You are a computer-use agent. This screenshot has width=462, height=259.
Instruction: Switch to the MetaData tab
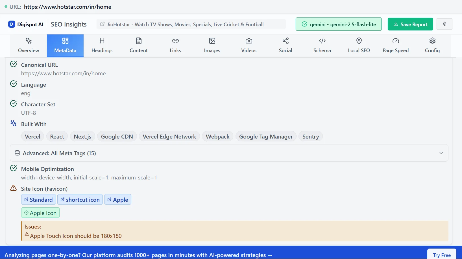65,46
